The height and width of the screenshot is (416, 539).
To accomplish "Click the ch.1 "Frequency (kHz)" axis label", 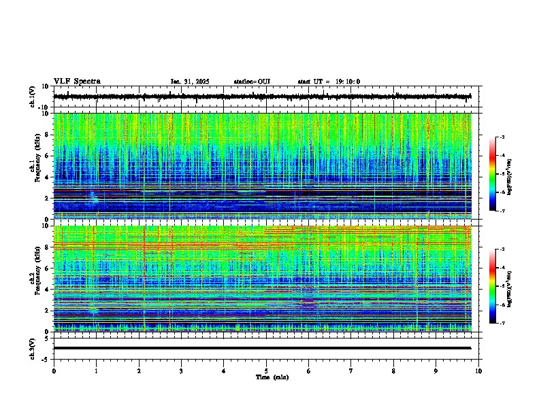I will click(37, 158).
